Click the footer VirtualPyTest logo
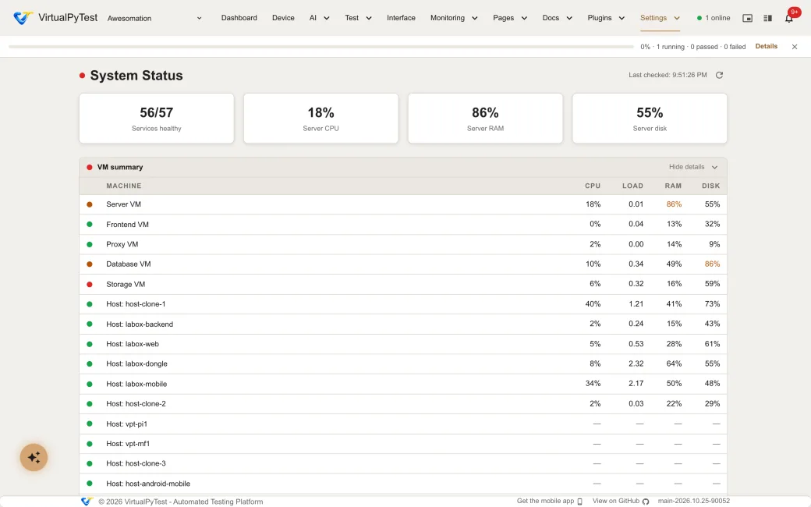Viewport: 811px width, 507px height. click(x=87, y=502)
